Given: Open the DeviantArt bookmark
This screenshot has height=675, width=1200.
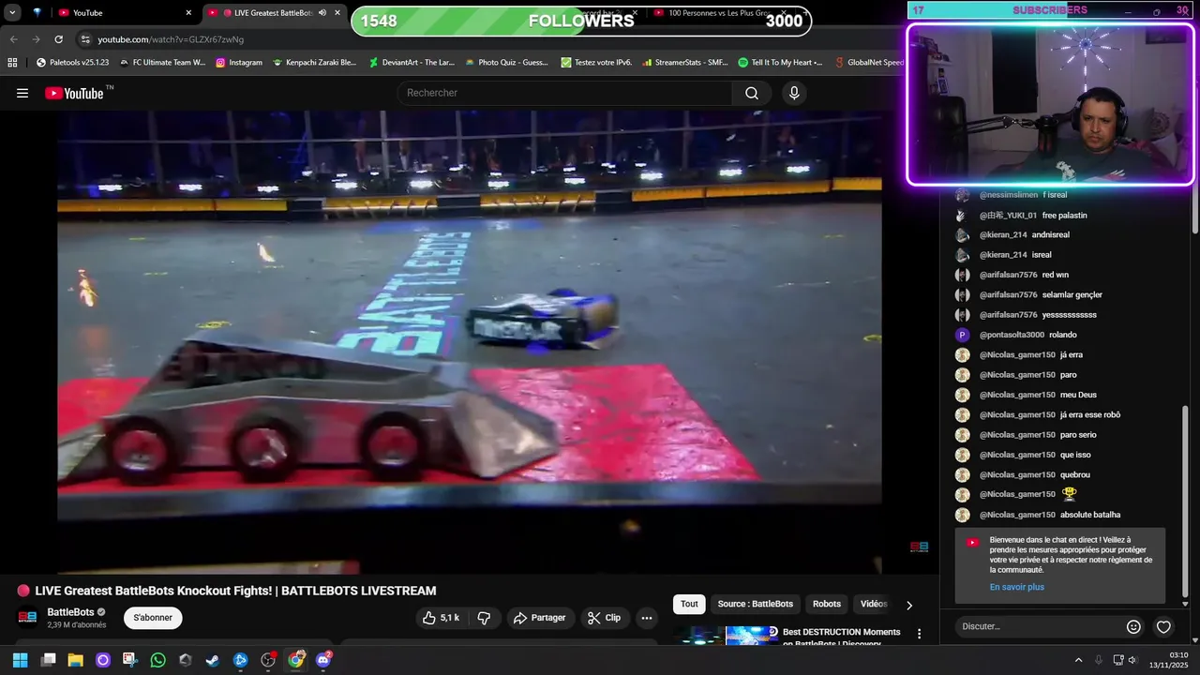Looking at the screenshot, I should coord(412,63).
